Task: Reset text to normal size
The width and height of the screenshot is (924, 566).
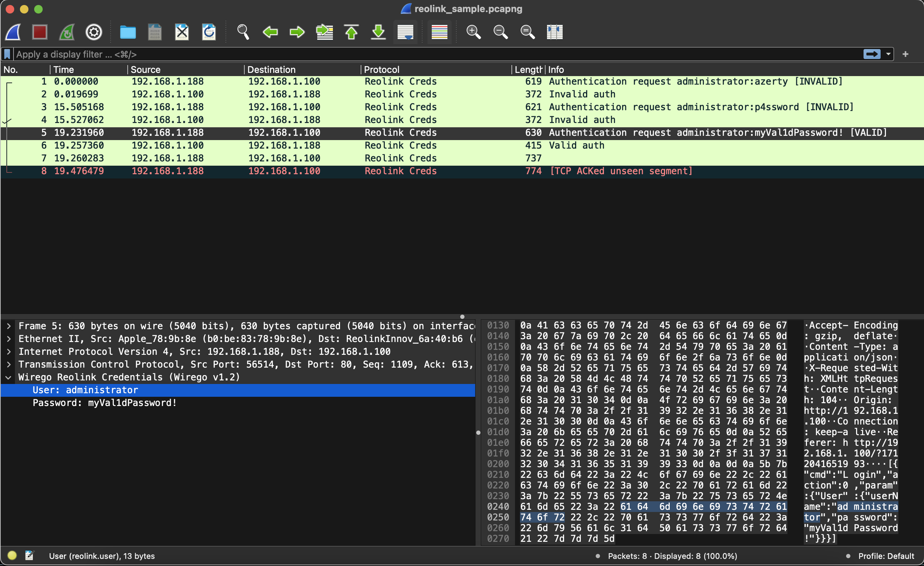Action: 528,32
